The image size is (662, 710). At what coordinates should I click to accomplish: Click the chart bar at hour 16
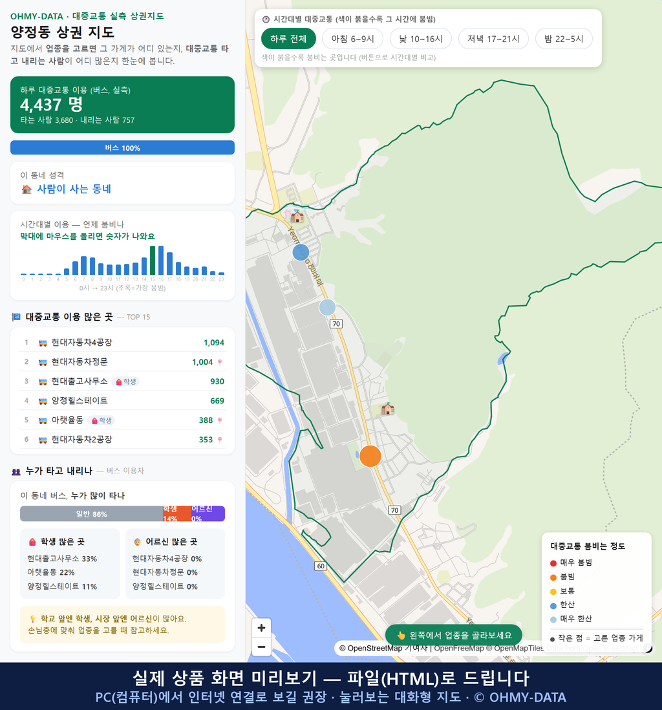[x=161, y=261]
